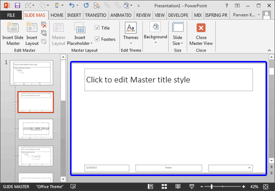Screen dimensions: 275x191
Task: Uncheck the Footers checkbox
Action: pos(97,39)
